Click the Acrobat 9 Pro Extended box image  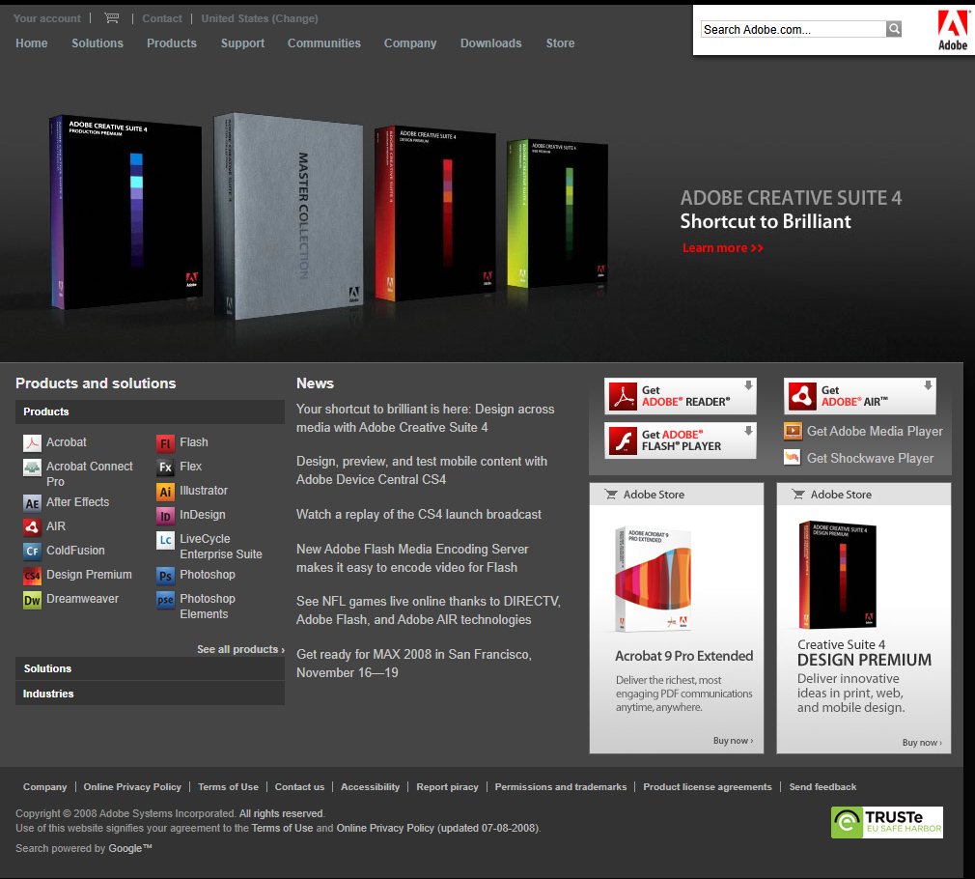(x=653, y=579)
